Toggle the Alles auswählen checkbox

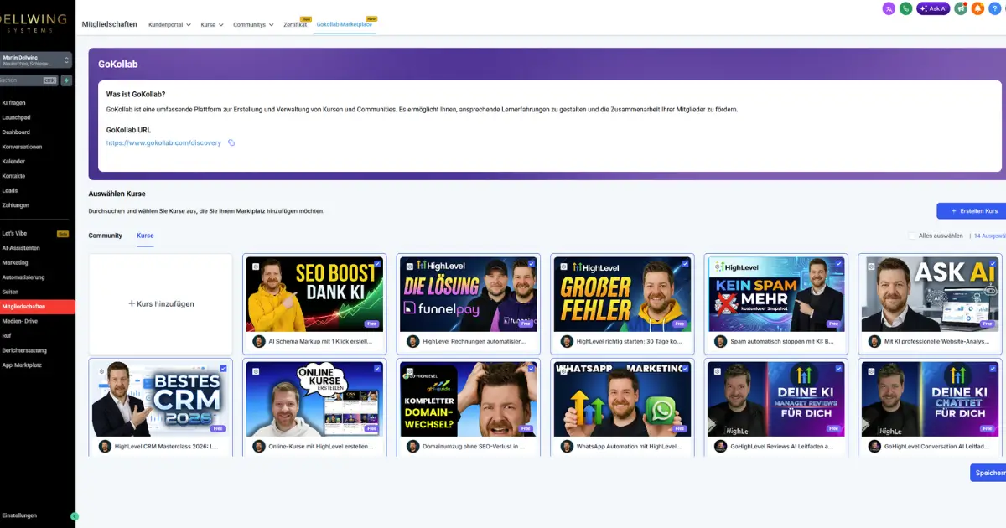pyautogui.click(x=913, y=236)
